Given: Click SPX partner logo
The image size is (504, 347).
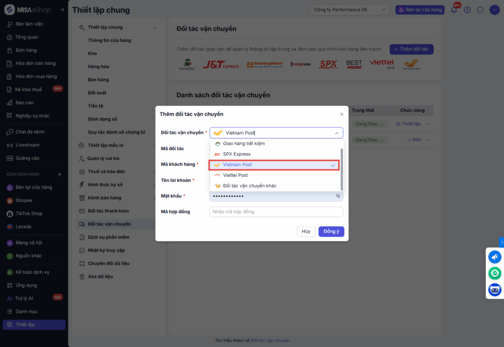Looking at the screenshot, I should [x=328, y=64].
